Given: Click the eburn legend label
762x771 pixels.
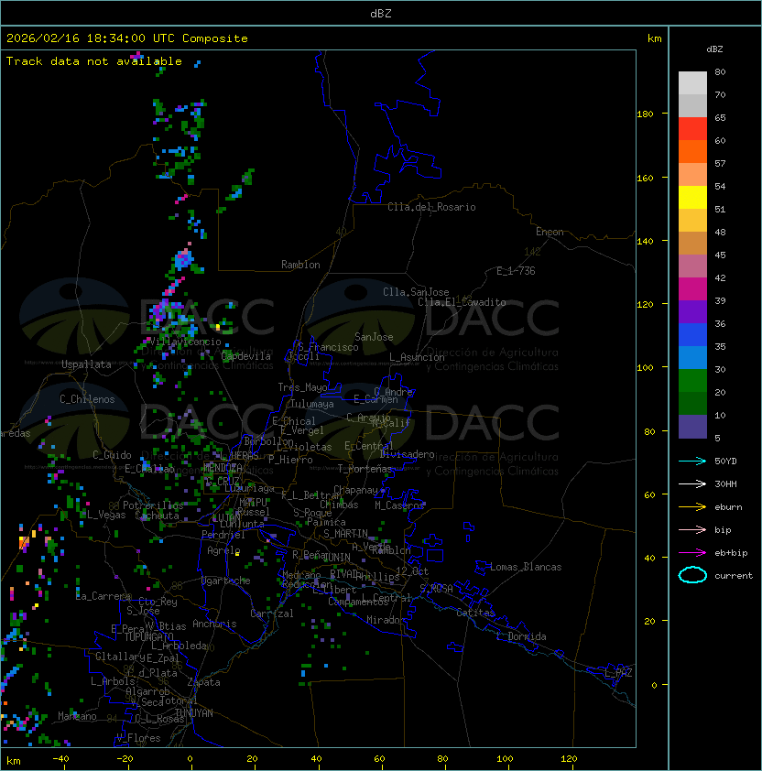Looking at the screenshot, I should [728, 507].
